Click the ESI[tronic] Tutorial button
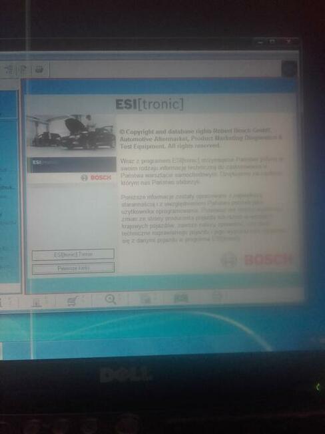This screenshot has width=325, height=434. coord(73,254)
